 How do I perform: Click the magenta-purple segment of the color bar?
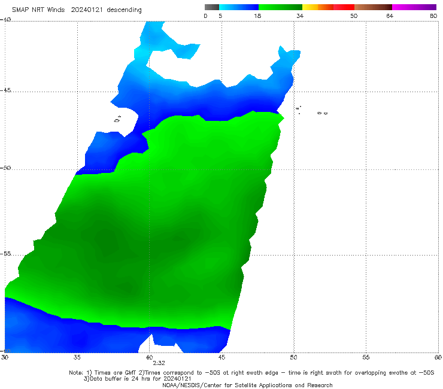[x=414, y=7]
